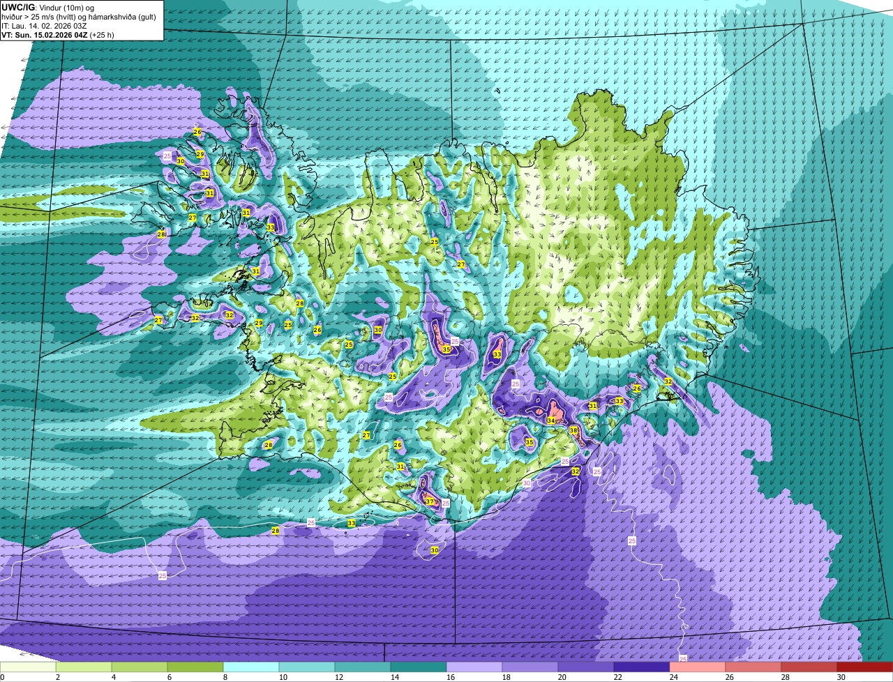Viewport: 893px width, 682px height.
Task: Pick the 10–12 m/s color scale segment
Action: [307, 667]
